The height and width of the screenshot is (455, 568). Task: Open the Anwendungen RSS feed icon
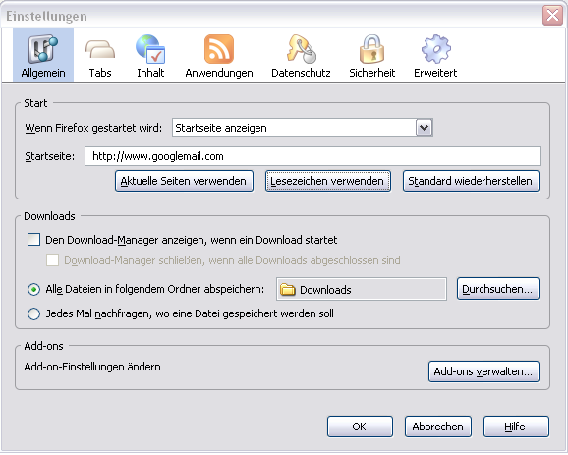[x=219, y=49]
